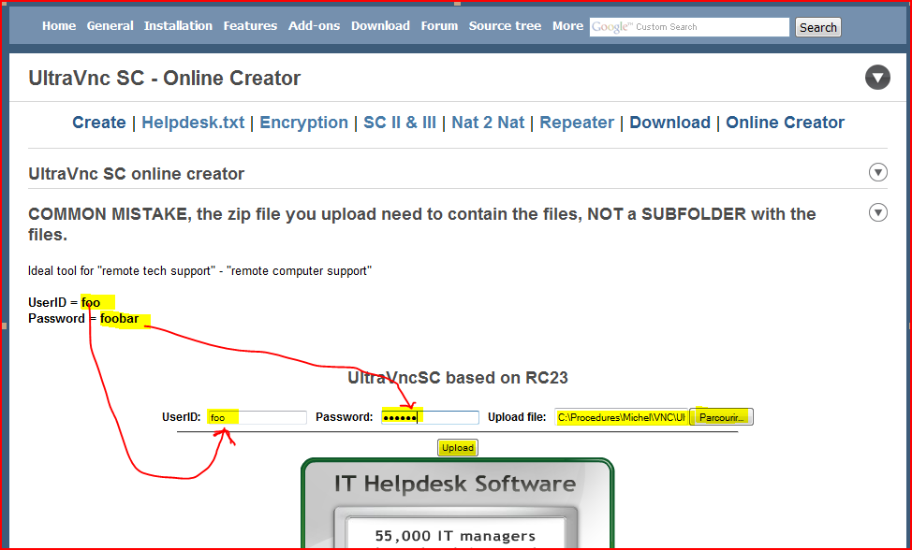Viewport: 912px width, 550px height.
Task: Open the Forum menu item
Action: [x=439, y=26]
